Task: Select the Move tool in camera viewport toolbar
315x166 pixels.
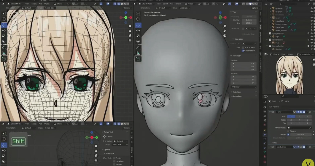Action: pos(138,25)
